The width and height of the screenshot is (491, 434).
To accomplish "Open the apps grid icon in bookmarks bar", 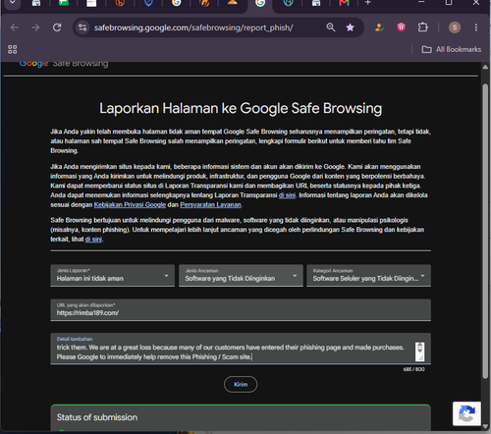I will click(13, 49).
